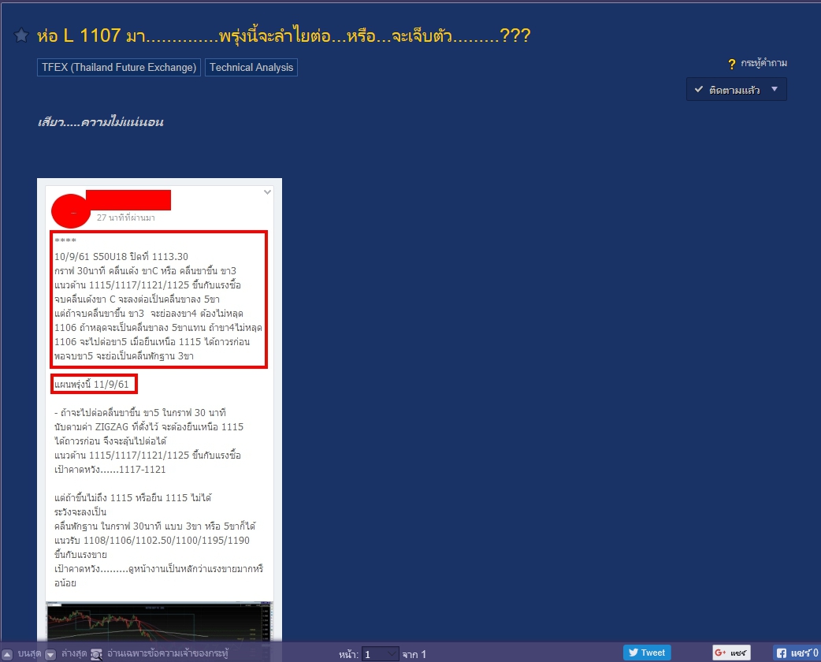Click the ล่างสุด text label

coord(74,653)
